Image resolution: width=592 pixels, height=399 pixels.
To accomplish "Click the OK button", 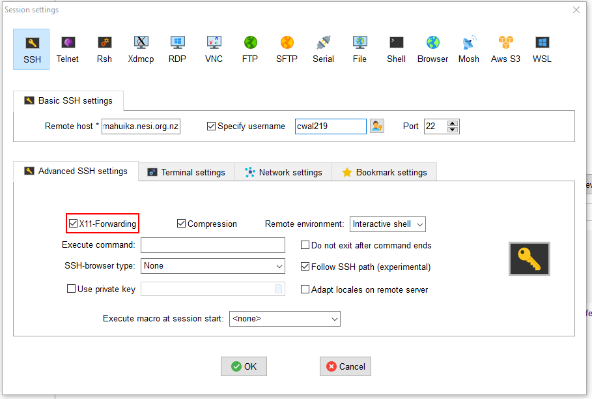I will [x=244, y=366].
